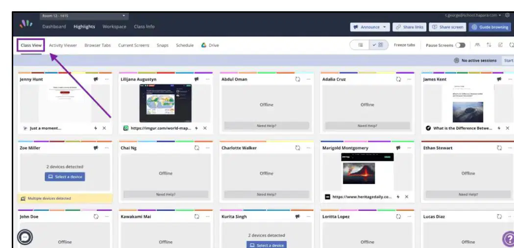Click lightning icon beside heritagedaily tab
This screenshot has width=514, height=248.
(398, 197)
